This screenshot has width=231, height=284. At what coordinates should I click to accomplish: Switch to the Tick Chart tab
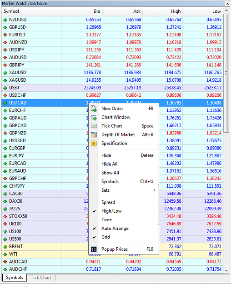(41, 278)
